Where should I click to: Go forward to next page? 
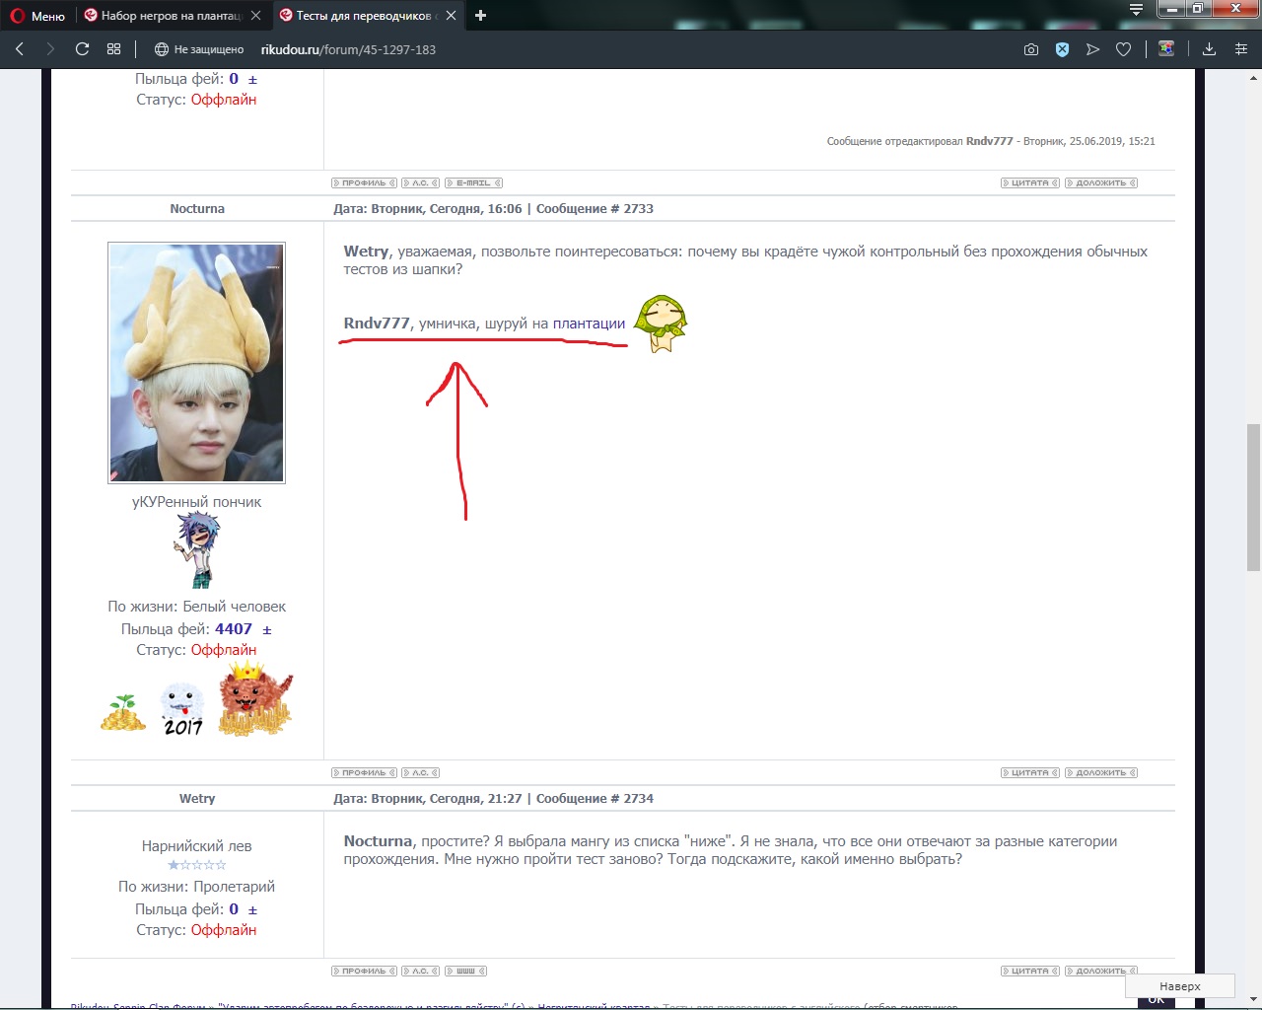pyautogui.click(x=50, y=49)
